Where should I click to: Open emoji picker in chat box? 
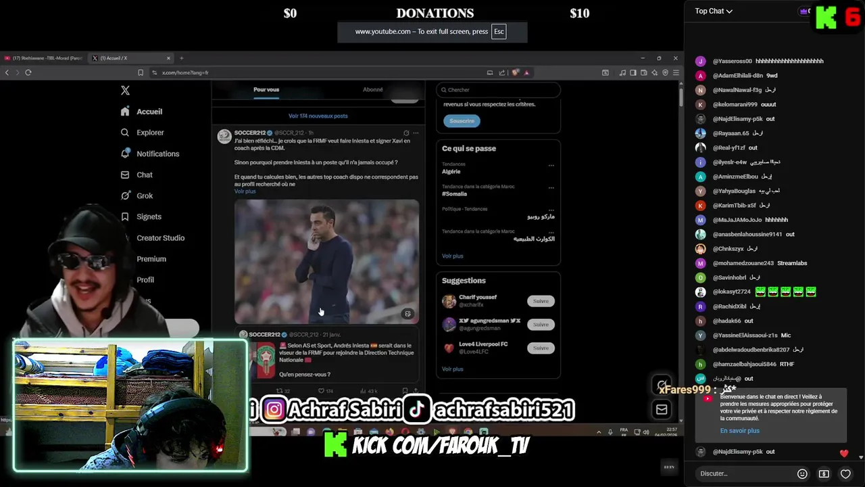(x=802, y=473)
